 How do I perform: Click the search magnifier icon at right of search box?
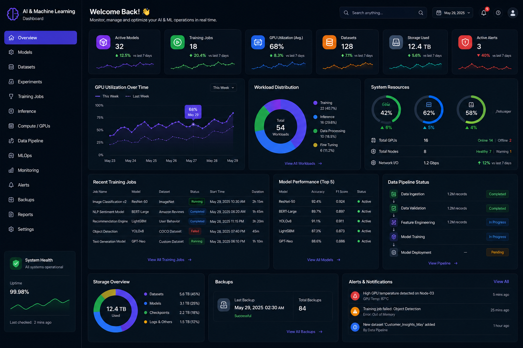(421, 13)
